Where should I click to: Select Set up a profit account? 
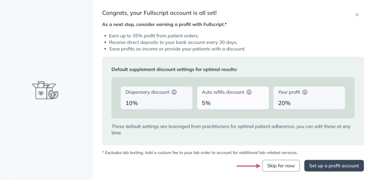pos(334,166)
